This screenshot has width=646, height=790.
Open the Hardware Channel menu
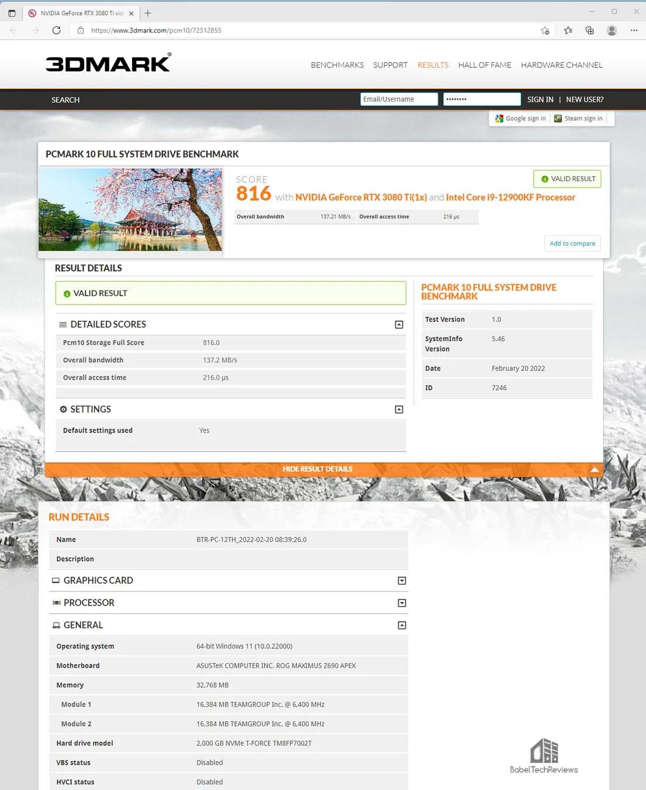(x=561, y=65)
